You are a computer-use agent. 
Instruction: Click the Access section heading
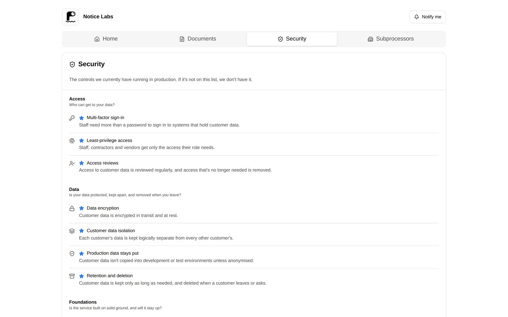(x=77, y=99)
